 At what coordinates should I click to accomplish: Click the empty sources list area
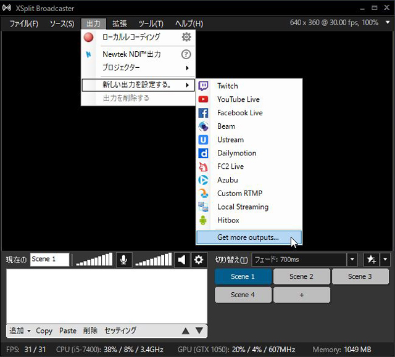point(107,296)
